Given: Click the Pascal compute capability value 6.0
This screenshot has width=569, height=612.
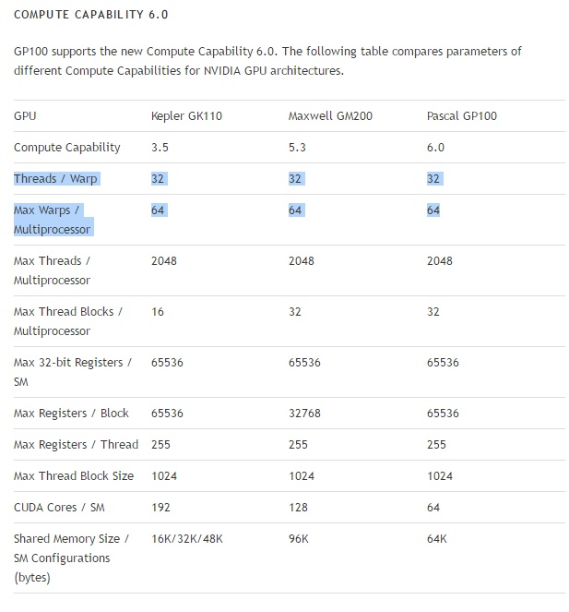Looking at the screenshot, I should (435, 148).
